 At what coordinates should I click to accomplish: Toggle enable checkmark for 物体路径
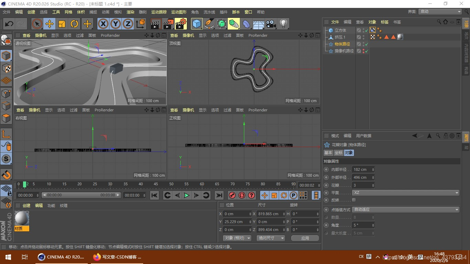367,44
